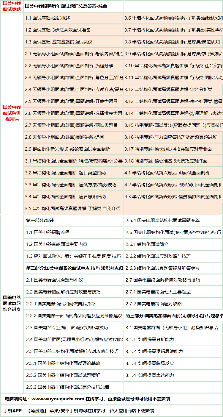Image resolution: width=223 pixels, height=417 pixels.
Task: Select row 3.1.3 如何提高临场反应
Action: 173,363
